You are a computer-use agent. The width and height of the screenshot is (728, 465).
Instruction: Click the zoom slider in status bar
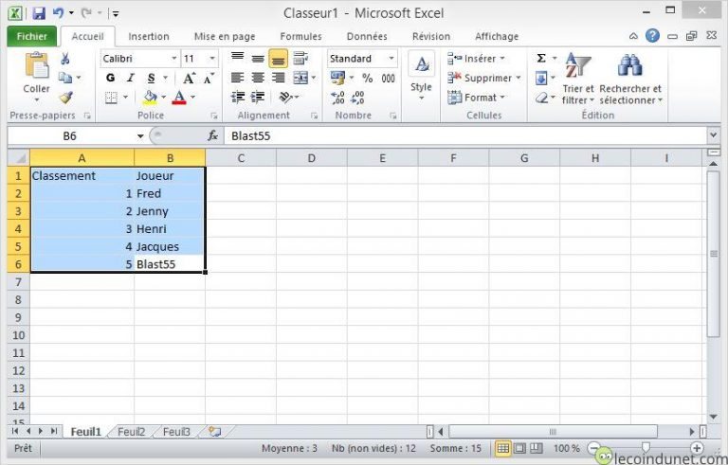[646, 448]
